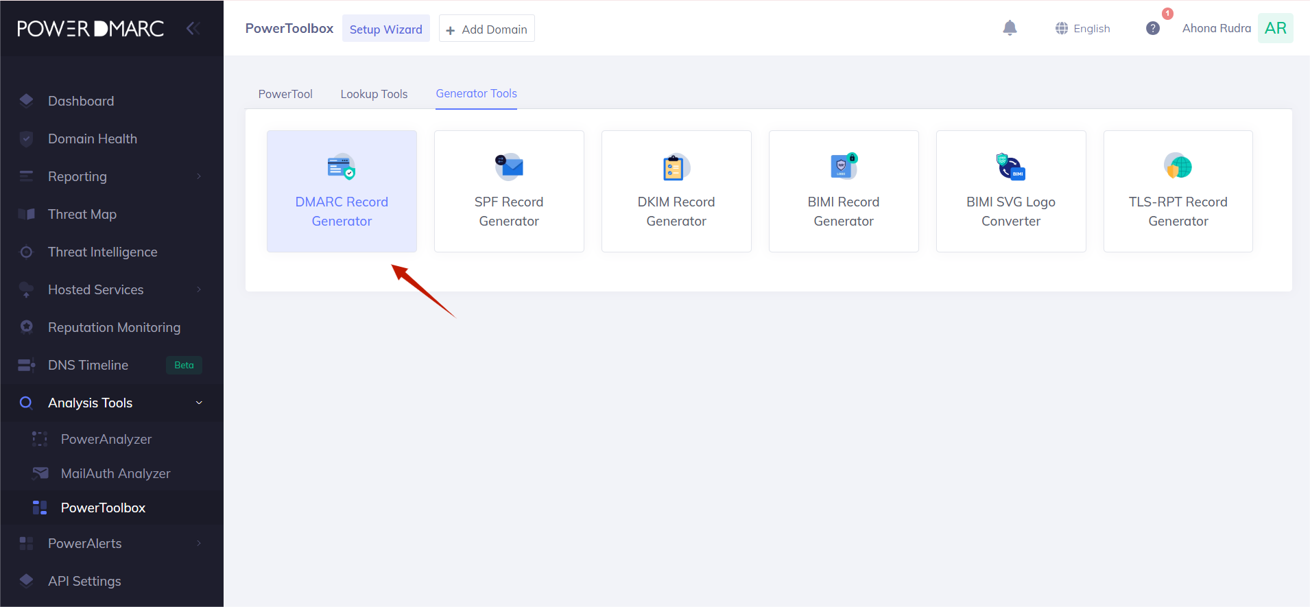1310x607 pixels.
Task: Open the help question mark icon
Action: [1153, 28]
